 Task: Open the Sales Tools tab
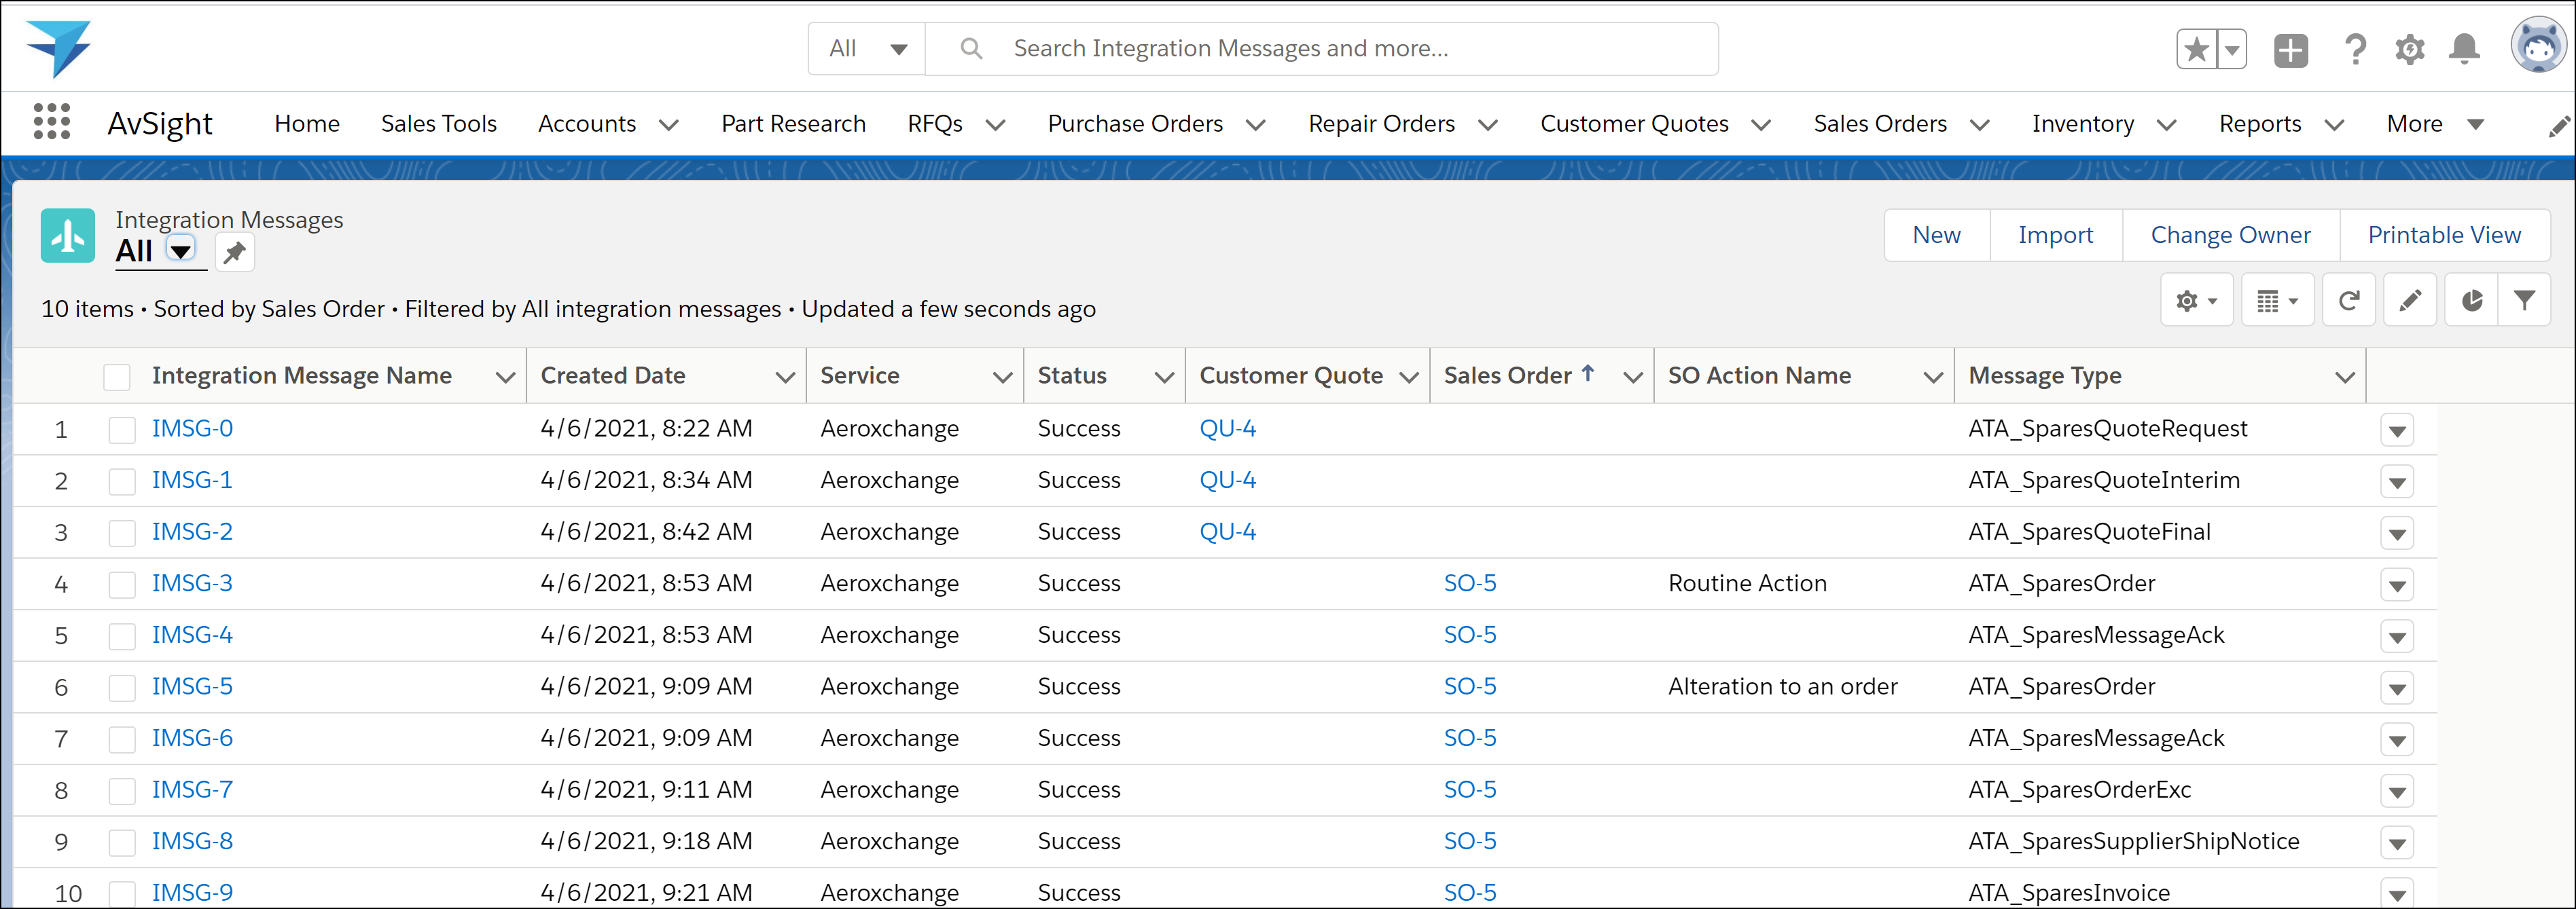[x=439, y=124]
